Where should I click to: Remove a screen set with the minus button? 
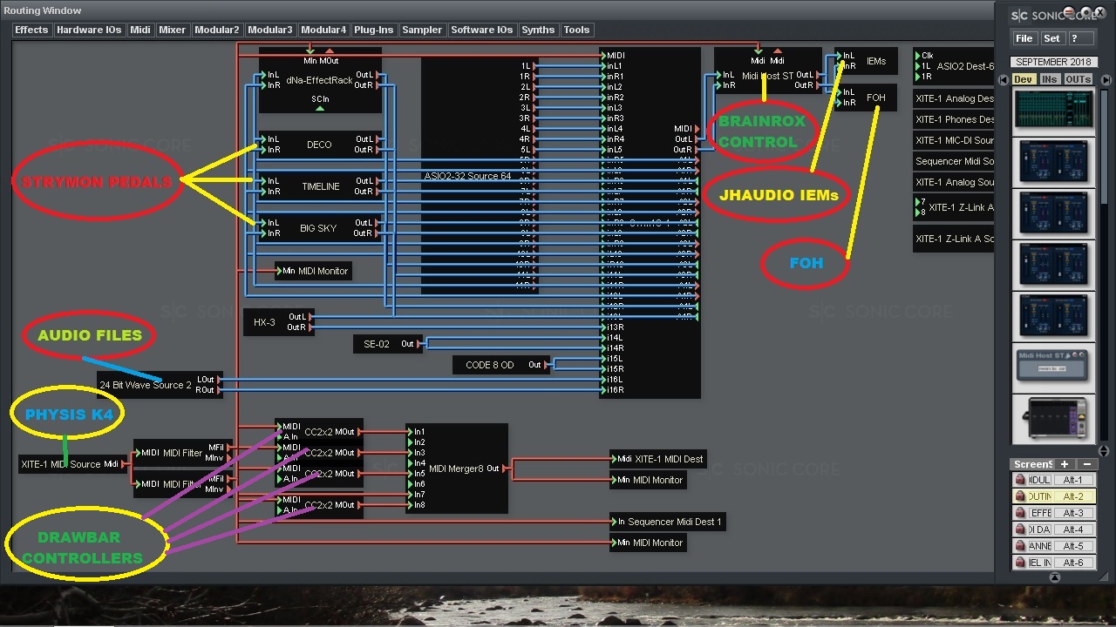(x=1086, y=464)
